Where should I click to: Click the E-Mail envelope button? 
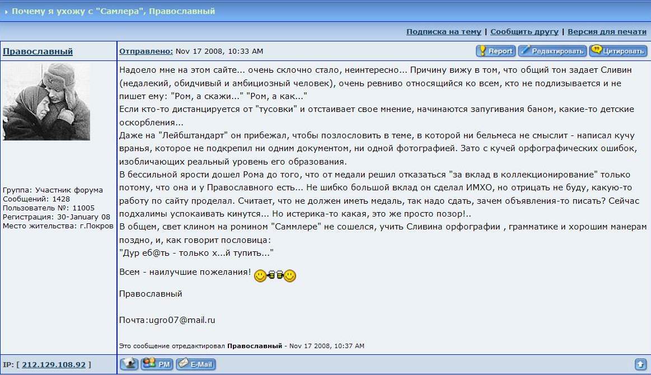[196, 364]
